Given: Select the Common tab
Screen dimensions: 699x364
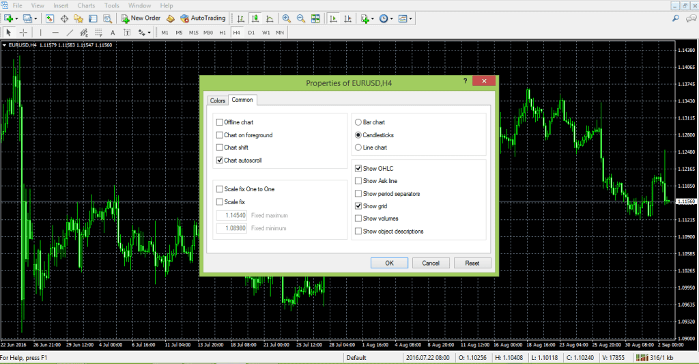Looking at the screenshot, I should point(242,100).
